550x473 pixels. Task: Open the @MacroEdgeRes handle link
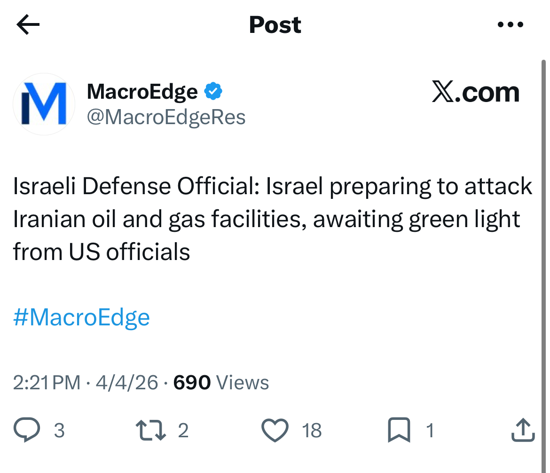click(x=166, y=117)
